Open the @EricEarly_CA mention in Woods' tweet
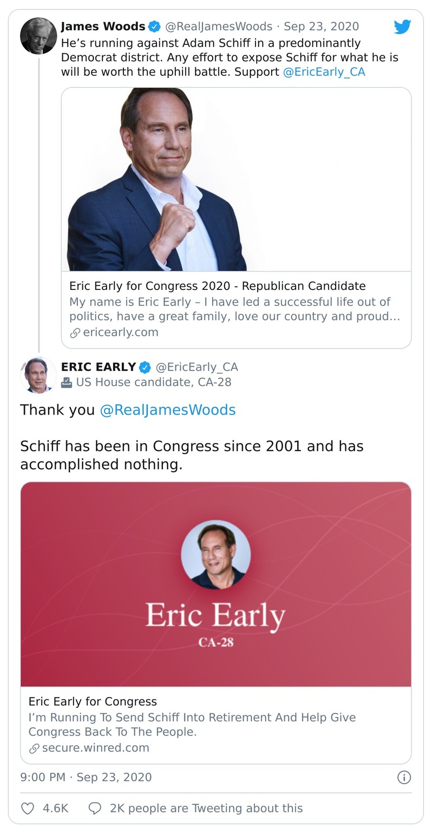Screen dimensions: 433x833 click(x=324, y=72)
